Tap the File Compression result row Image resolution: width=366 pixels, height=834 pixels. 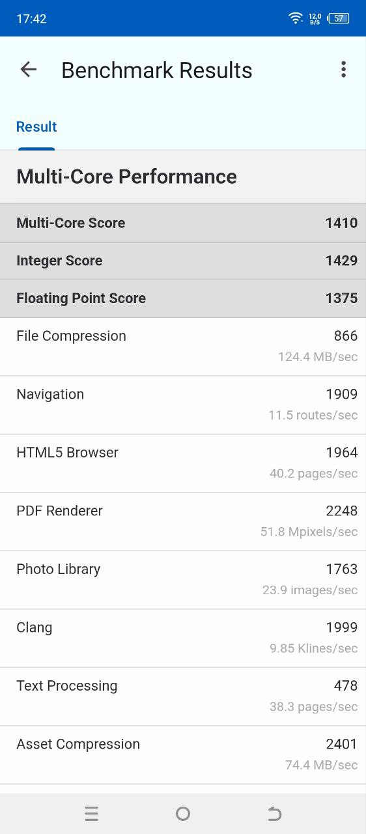pyautogui.click(x=183, y=347)
